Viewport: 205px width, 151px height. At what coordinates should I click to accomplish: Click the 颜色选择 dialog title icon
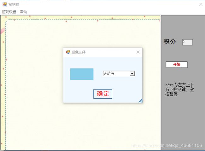(x=68, y=52)
